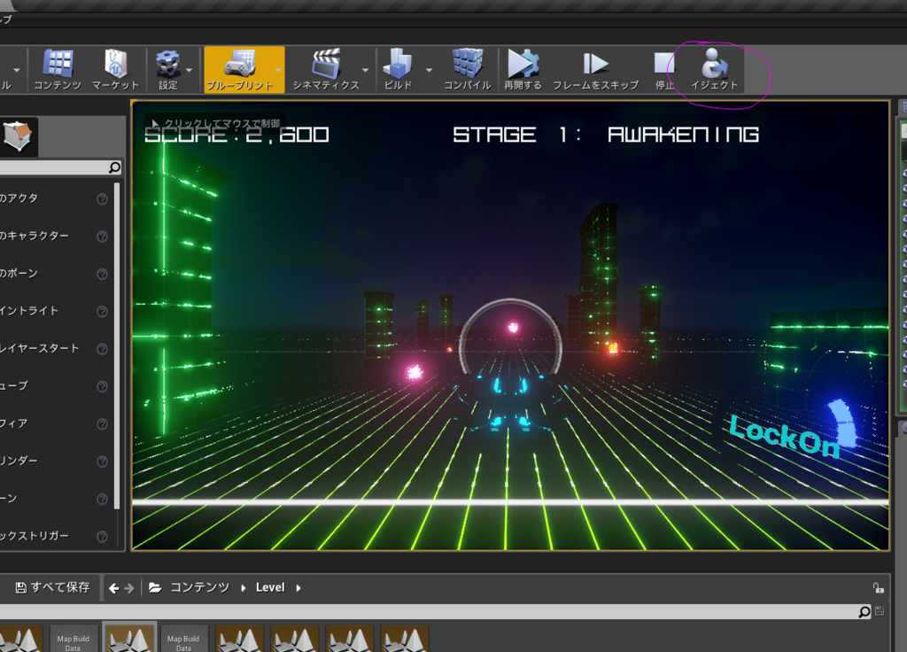Open the コンテンツ content browser toolbar button
The width and height of the screenshot is (907, 652).
tap(58, 69)
